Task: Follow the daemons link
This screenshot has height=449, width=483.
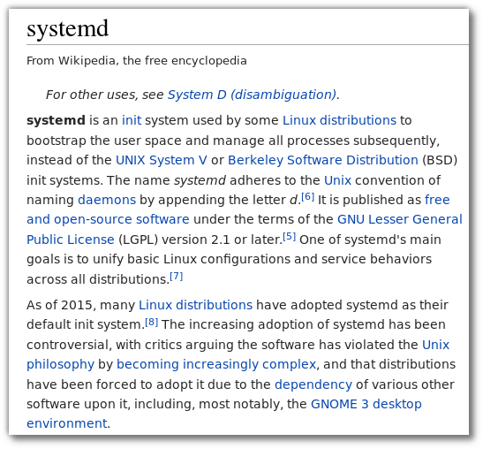Action: pyautogui.click(x=107, y=200)
